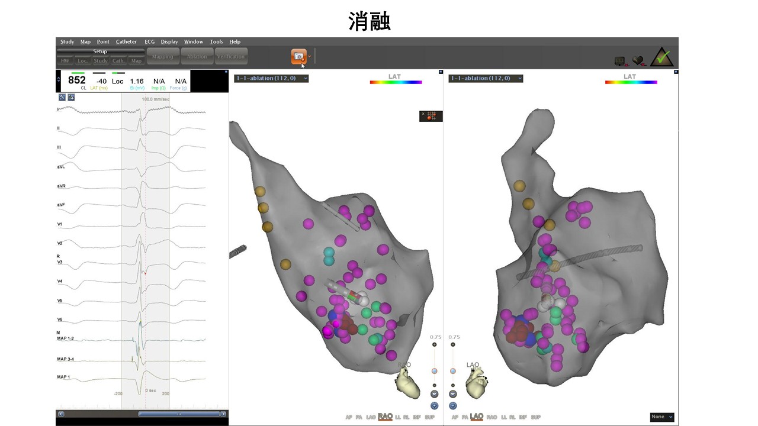Select PA view in the left map
Screen dimensions: 758x426
tap(359, 417)
